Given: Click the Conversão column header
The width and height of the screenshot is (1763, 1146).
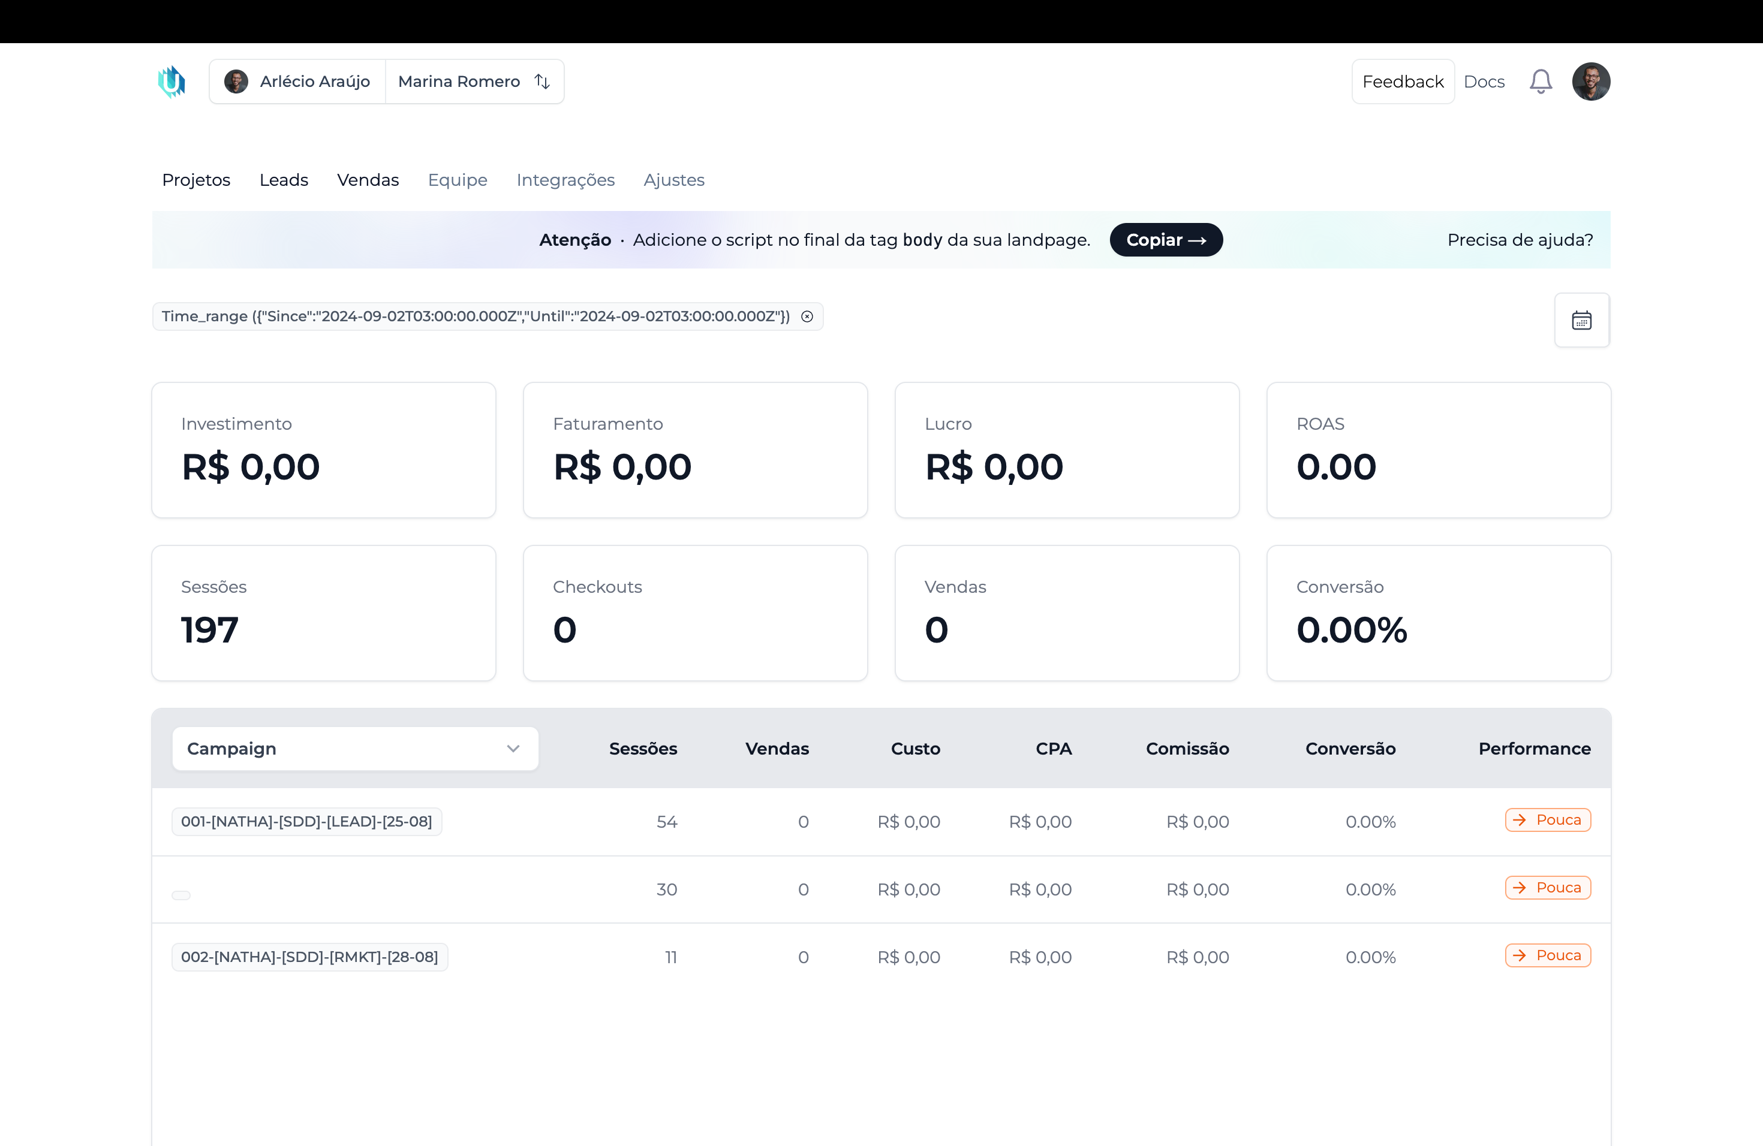Looking at the screenshot, I should click(1350, 749).
